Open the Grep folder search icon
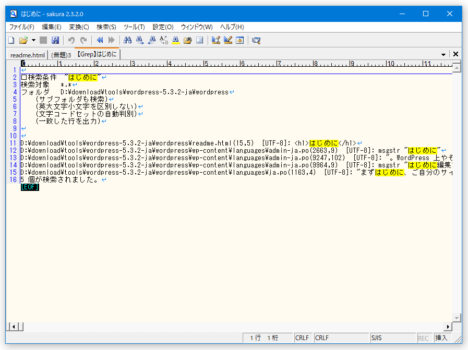468x350 pixels. 188,40
